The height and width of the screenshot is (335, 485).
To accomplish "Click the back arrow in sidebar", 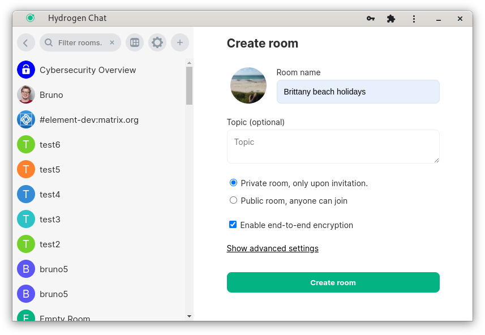I will coord(26,42).
